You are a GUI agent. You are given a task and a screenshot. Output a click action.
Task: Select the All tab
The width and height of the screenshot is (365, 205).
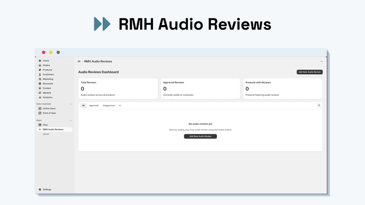pos(83,106)
